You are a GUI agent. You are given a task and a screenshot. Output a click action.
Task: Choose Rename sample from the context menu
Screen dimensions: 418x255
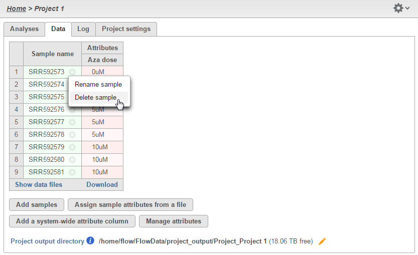pos(98,85)
